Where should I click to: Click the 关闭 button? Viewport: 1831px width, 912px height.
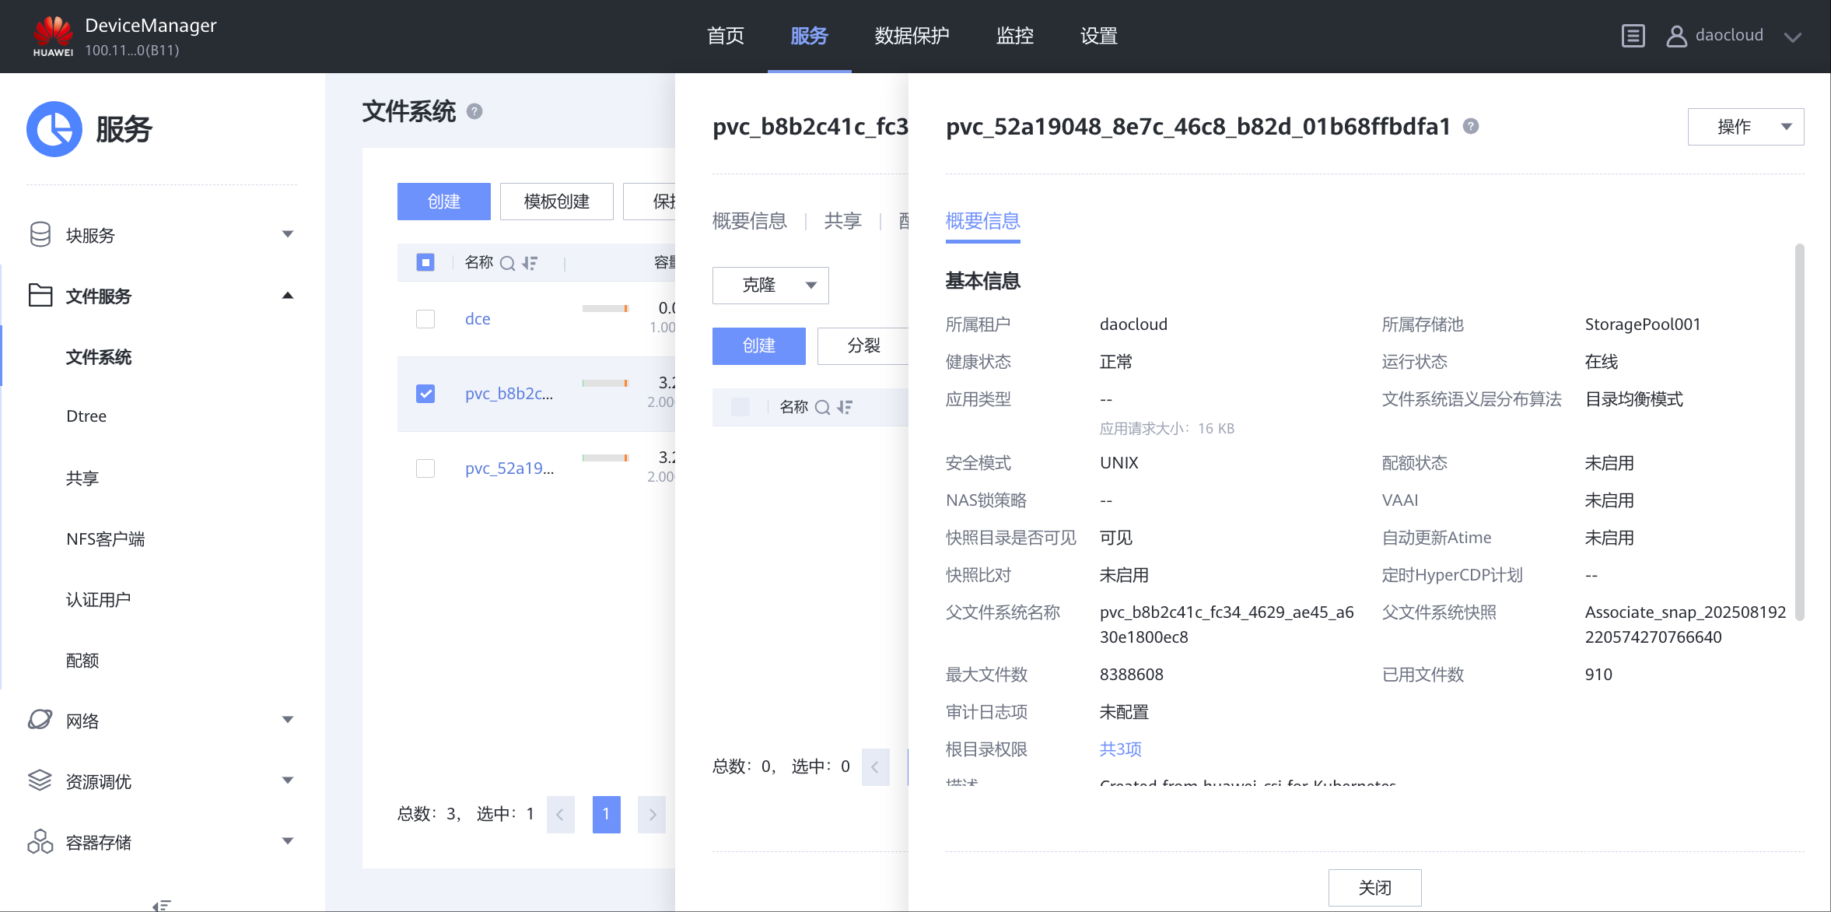(x=1374, y=887)
